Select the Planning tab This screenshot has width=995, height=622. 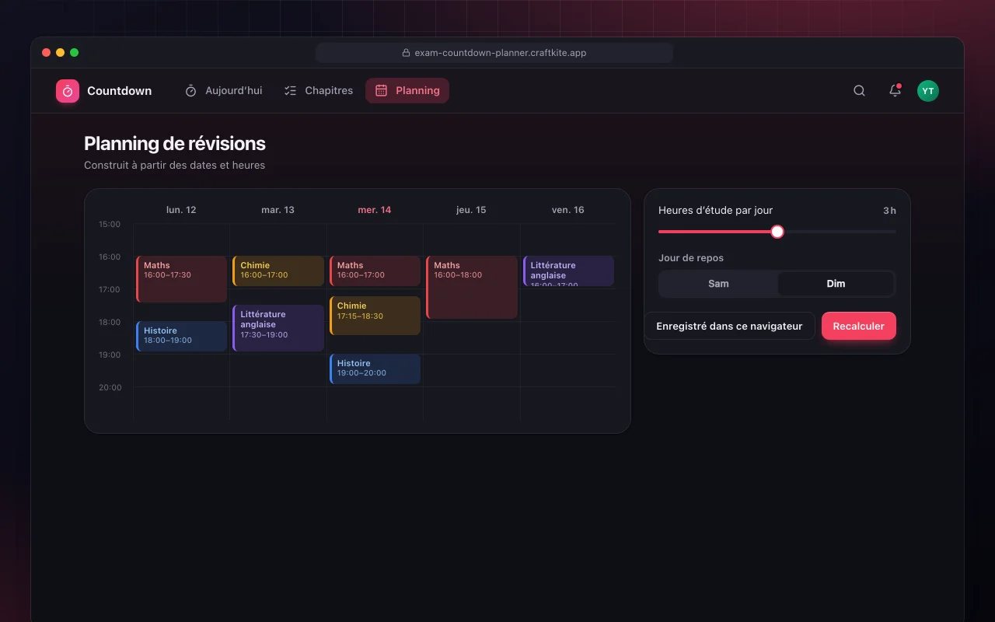pos(407,91)
